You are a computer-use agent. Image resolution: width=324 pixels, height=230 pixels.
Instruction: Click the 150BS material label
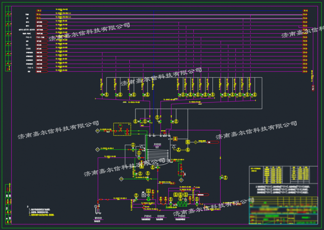click(x=28, y=49)
